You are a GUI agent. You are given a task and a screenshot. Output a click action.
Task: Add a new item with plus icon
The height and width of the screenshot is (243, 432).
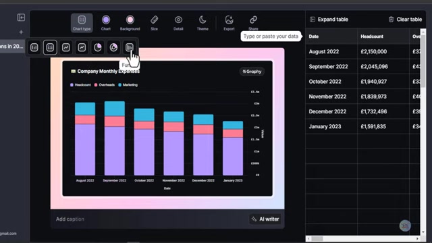pos(21,32)
